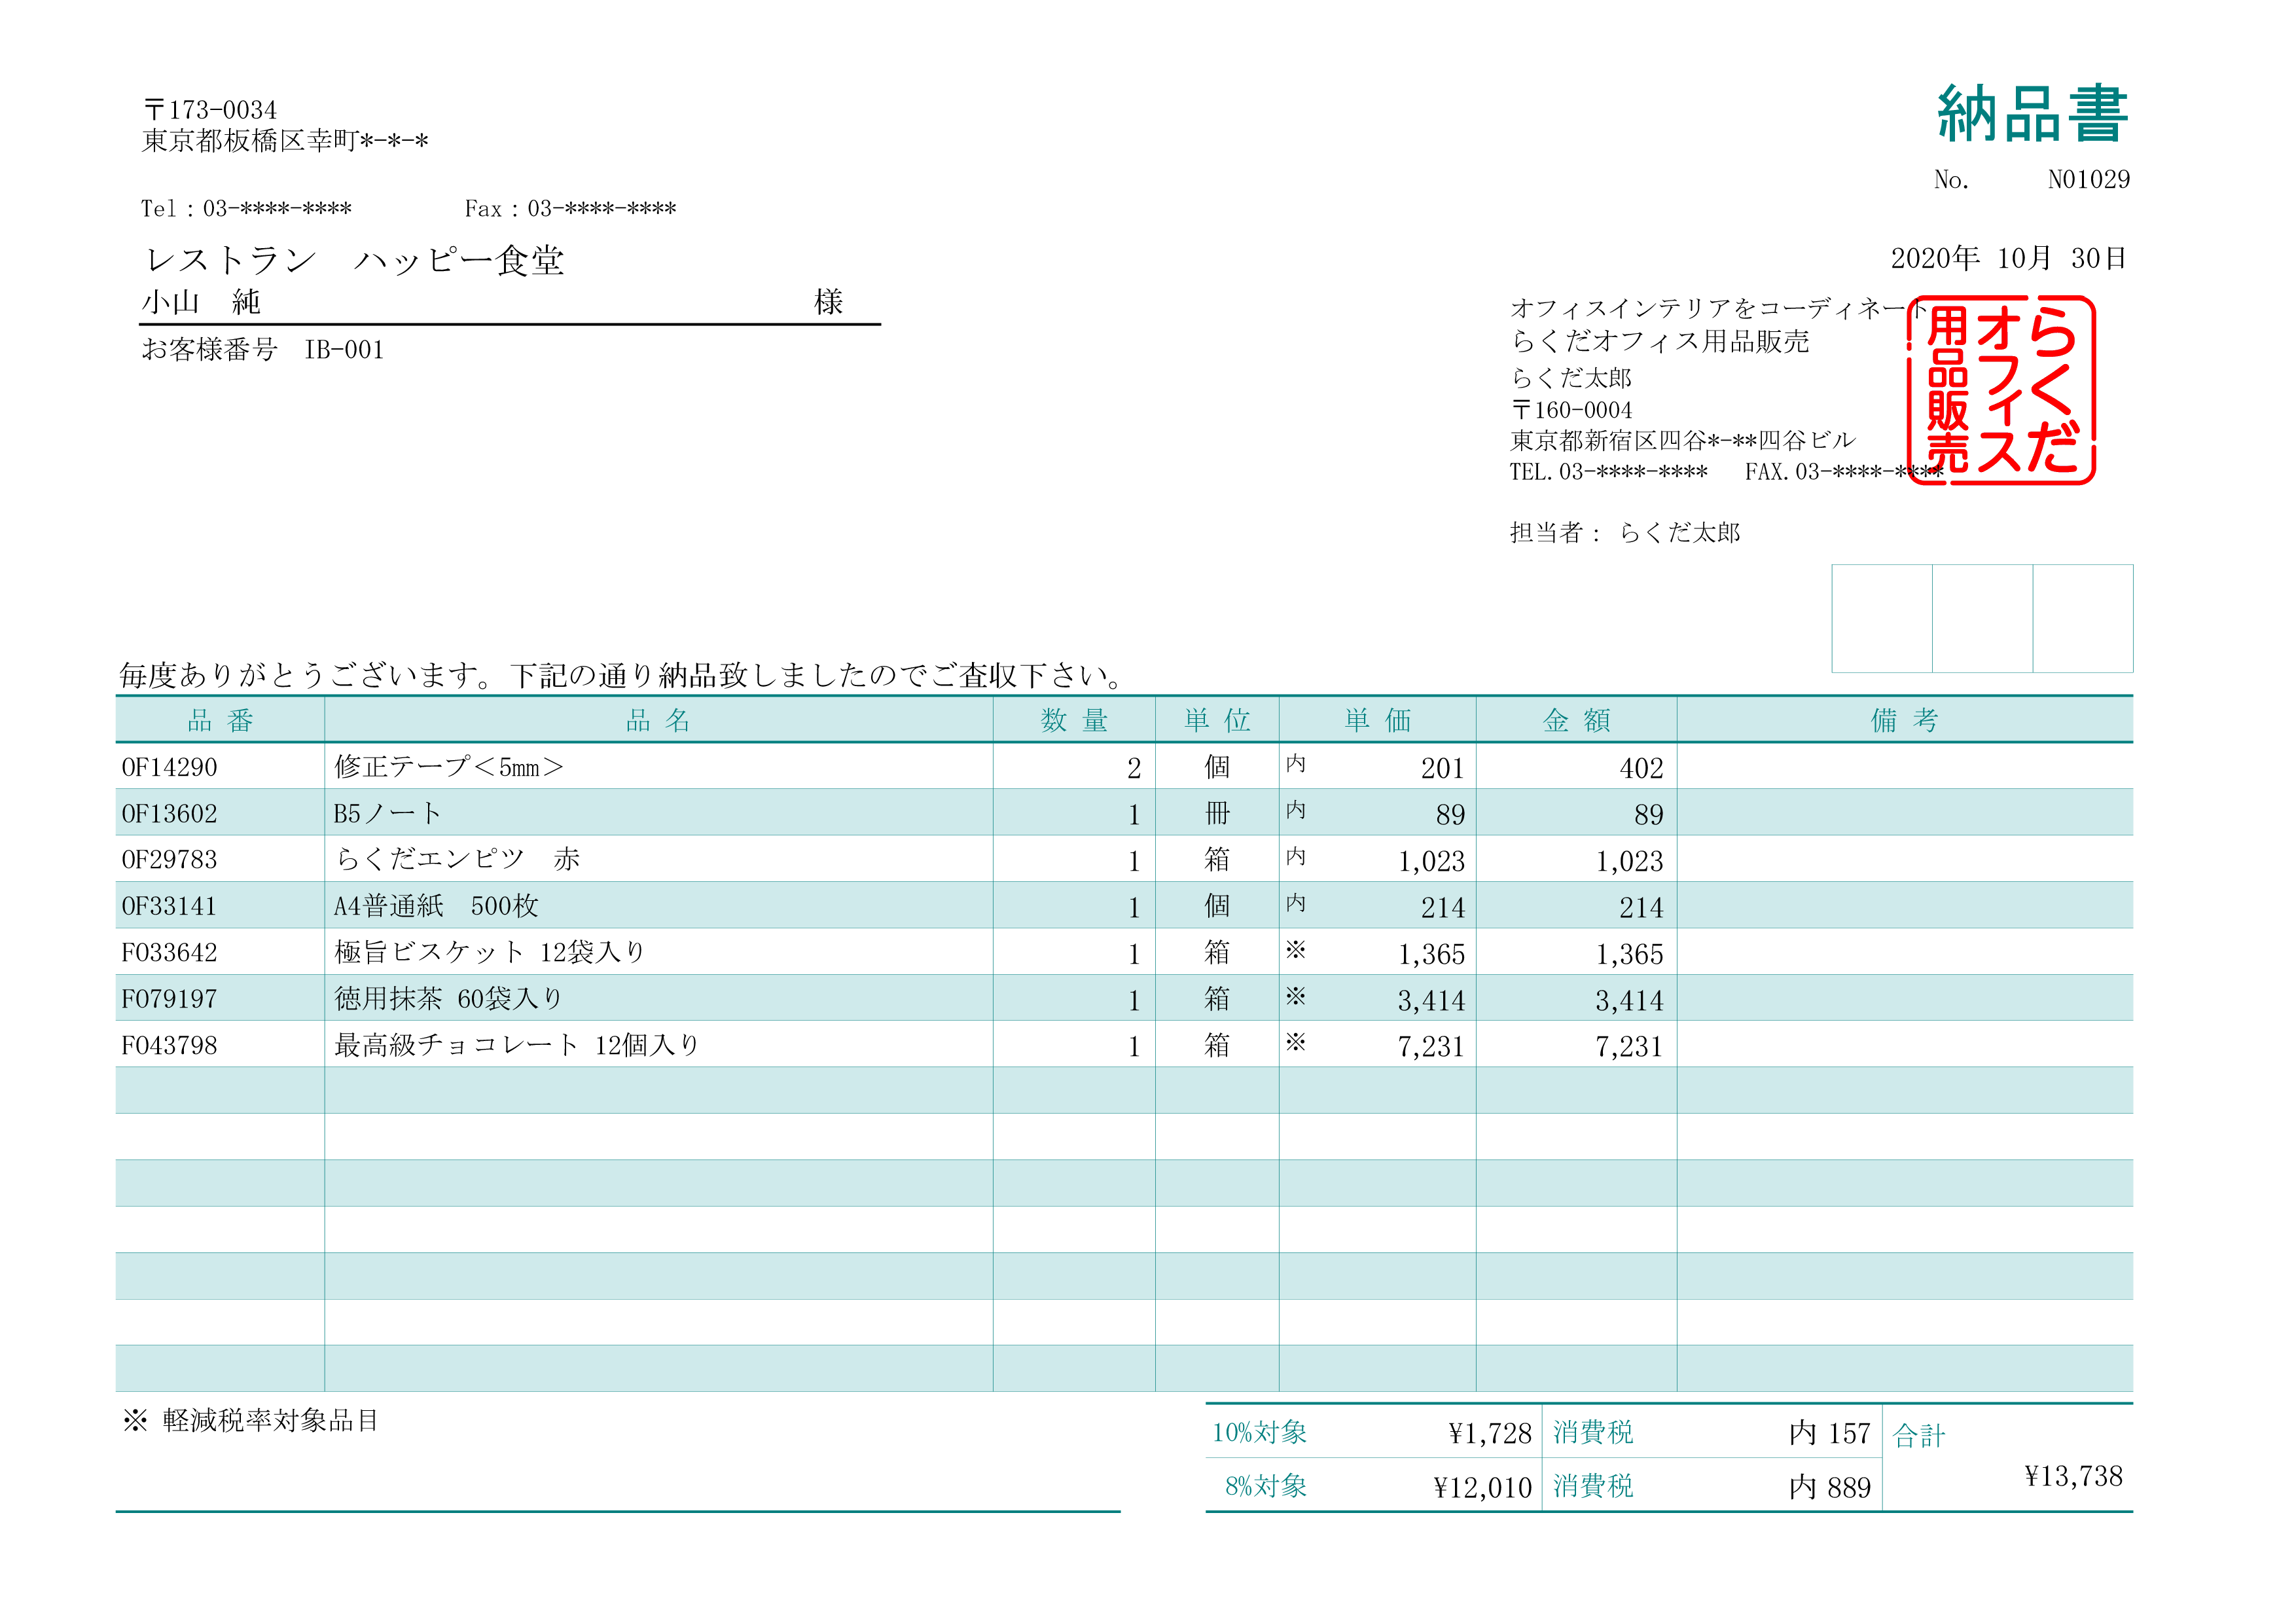Click the Fax : 03-****-**** text
The image size is (2296, 1623).
coord(570,209)
